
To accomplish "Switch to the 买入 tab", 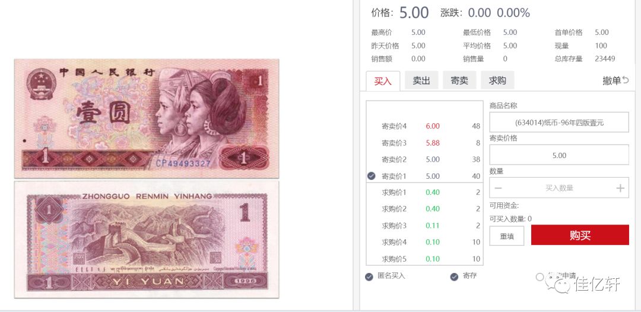I will pos(383,81).
